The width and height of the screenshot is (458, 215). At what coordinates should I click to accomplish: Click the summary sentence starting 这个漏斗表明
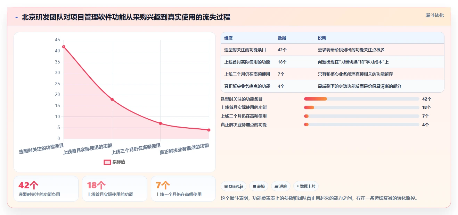[319, 198]
